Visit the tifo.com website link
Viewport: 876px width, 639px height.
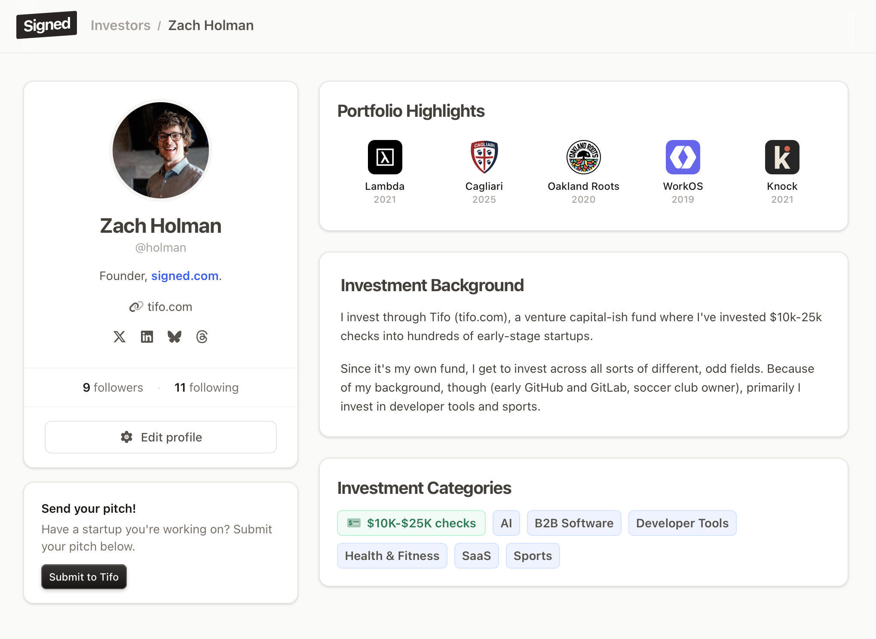pos(169,307)
